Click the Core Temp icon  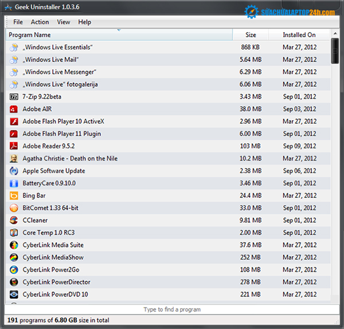tap(14, 233)
